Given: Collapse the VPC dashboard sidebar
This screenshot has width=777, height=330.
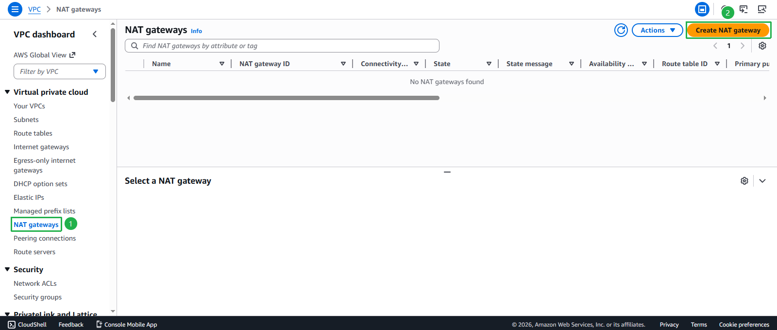Looking at the screenshot, I should click(95, 34).
